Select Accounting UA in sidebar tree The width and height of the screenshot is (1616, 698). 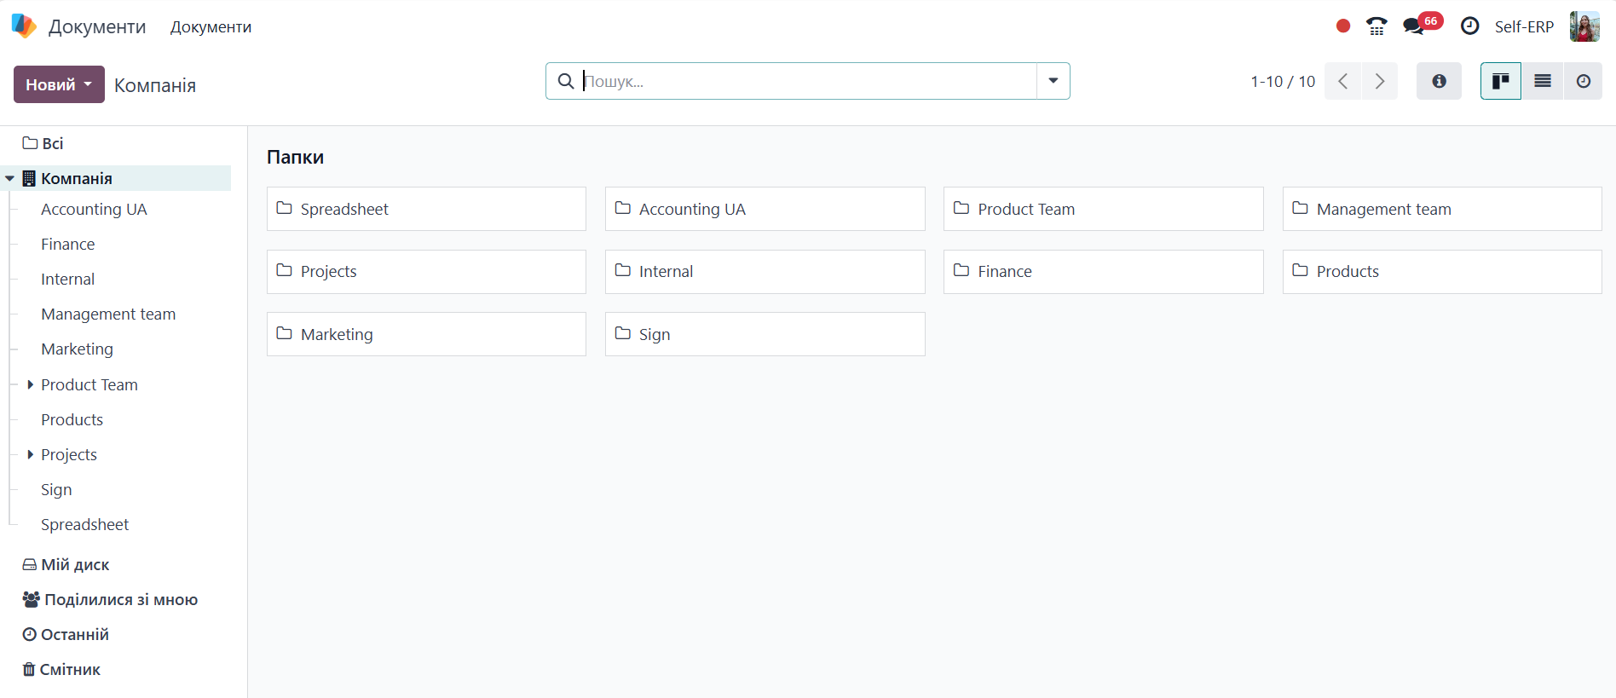[94, 209]
